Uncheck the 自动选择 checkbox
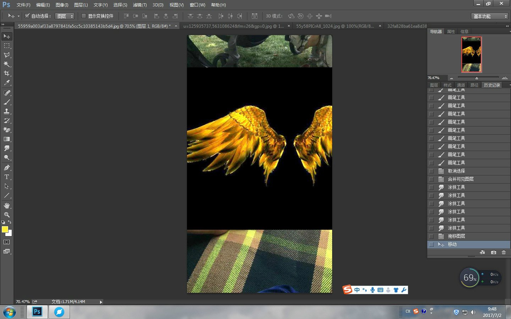 click(x=27, y=16)
